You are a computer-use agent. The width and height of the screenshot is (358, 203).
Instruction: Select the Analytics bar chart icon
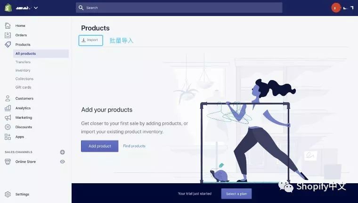8,108
